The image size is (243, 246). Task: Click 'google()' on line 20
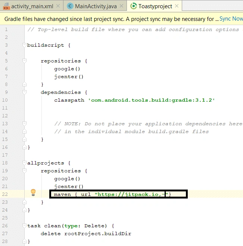click(67, 179)
